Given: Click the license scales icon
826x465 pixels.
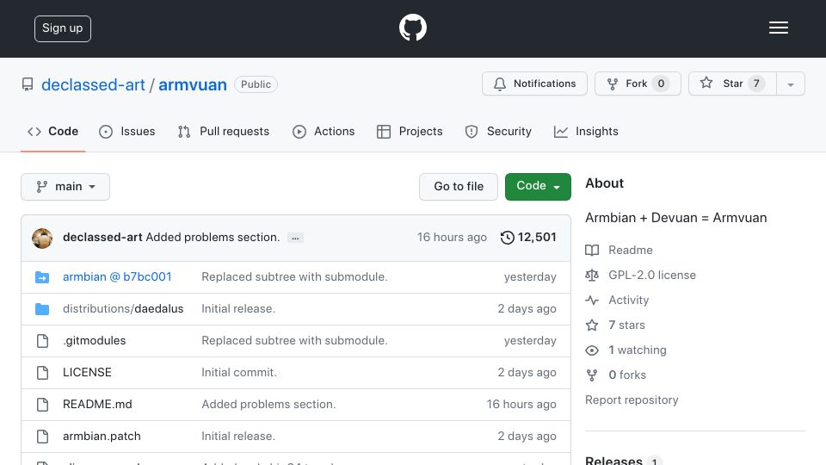Looking at the screenshot, I should (x=592, y=276).
